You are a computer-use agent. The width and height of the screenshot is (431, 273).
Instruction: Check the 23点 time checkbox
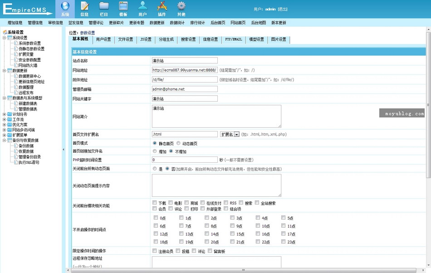point(284,241)
